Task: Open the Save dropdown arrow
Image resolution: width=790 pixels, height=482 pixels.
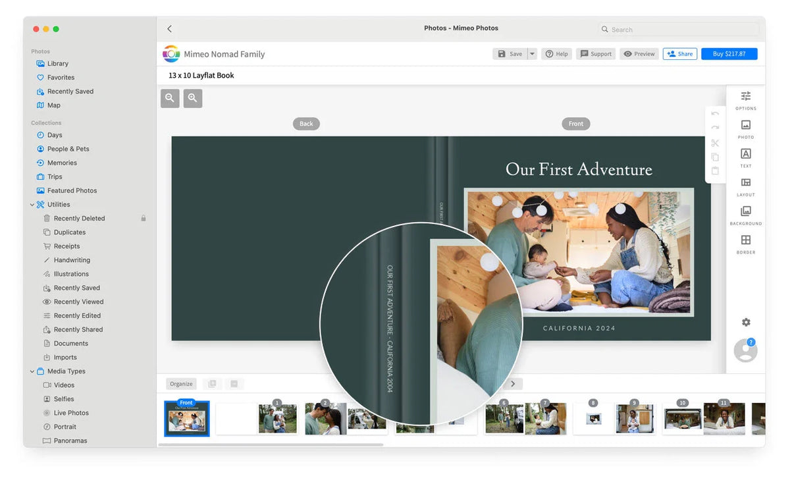Action: coord(532,54)
